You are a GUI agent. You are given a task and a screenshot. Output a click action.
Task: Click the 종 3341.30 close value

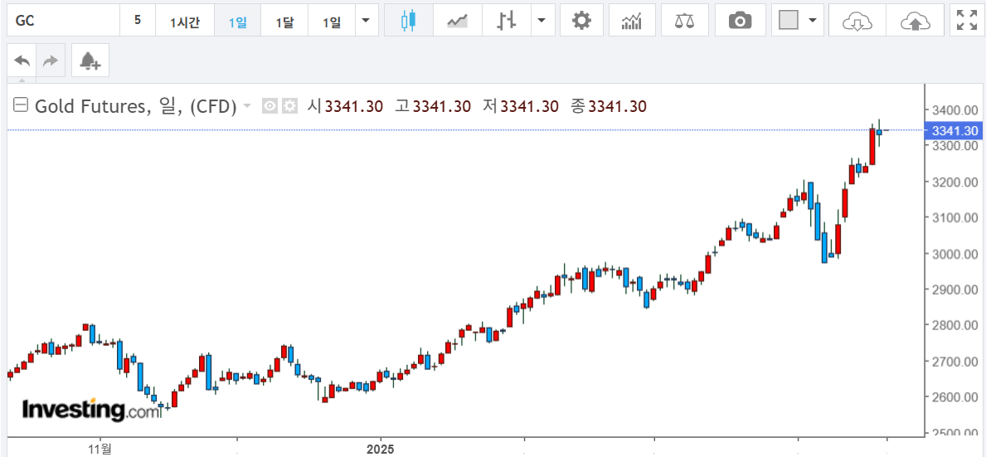coord(608,106)
